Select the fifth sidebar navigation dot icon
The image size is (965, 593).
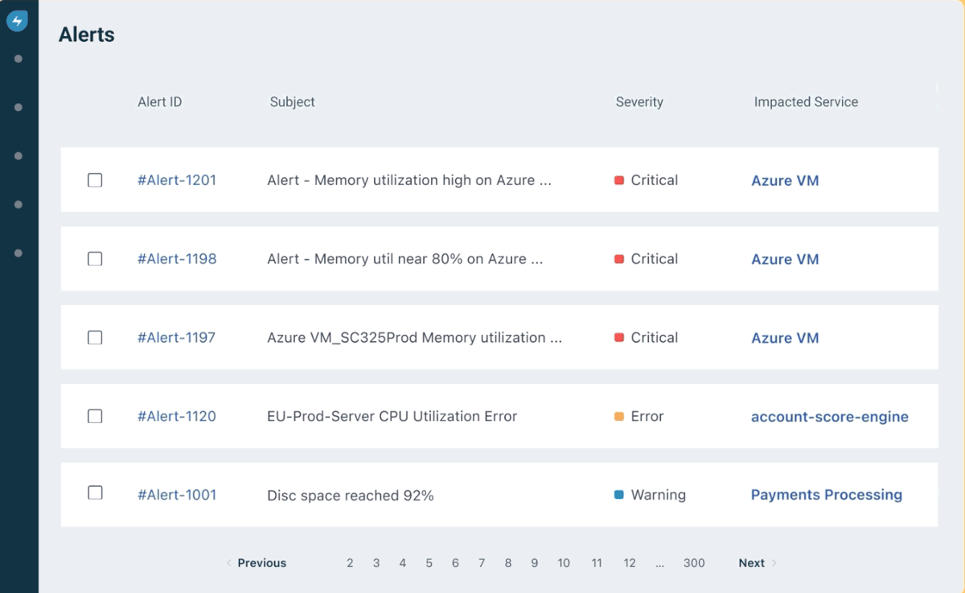pyautogui.click(x=18, y=253)
